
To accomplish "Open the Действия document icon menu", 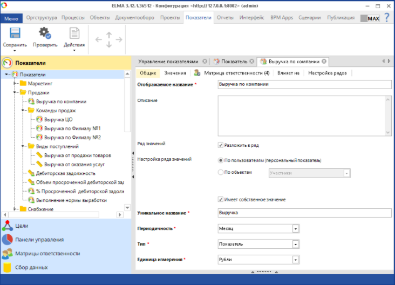I will point(74,33).
